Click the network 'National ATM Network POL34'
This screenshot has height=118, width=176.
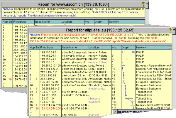pos(154,69)
